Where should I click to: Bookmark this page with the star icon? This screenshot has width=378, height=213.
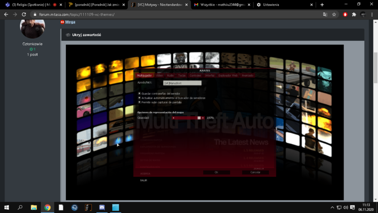[334, 14]
